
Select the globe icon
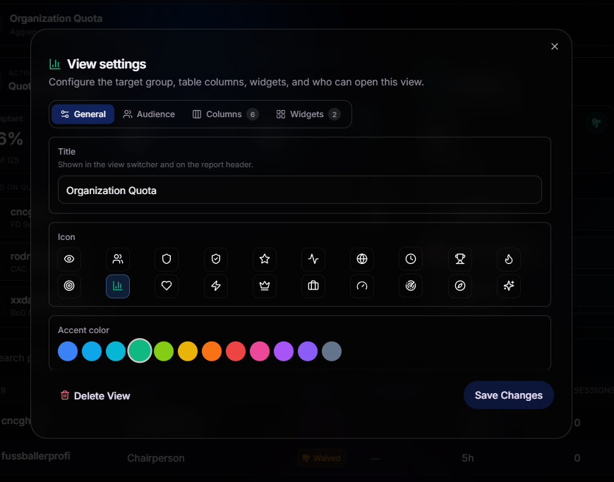(x=362, y=259)
